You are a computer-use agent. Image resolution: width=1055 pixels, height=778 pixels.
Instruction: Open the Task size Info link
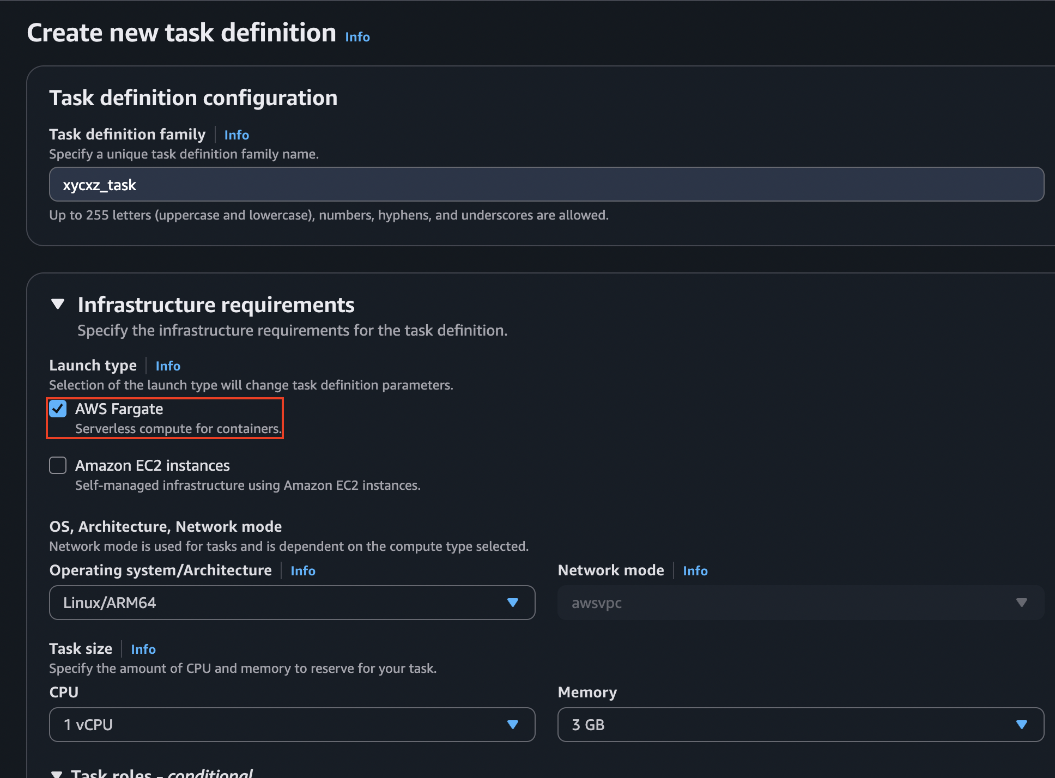(x=143, y=649)
